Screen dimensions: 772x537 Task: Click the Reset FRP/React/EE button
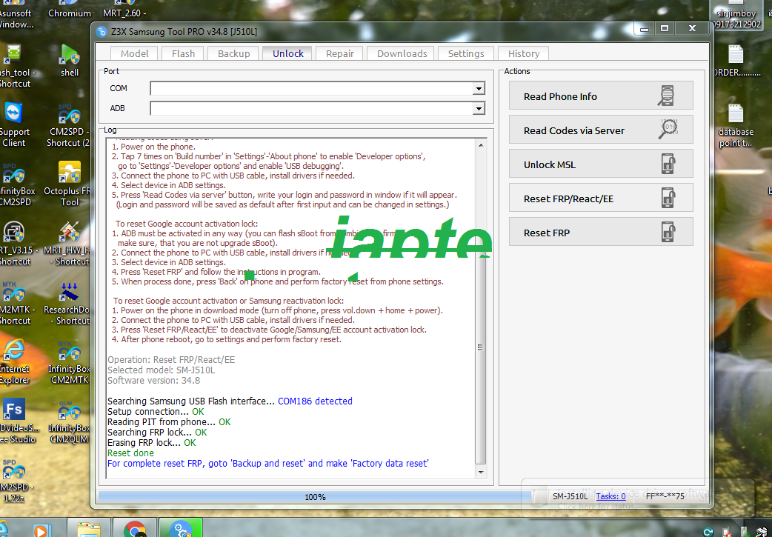click(x=601, y=198)
